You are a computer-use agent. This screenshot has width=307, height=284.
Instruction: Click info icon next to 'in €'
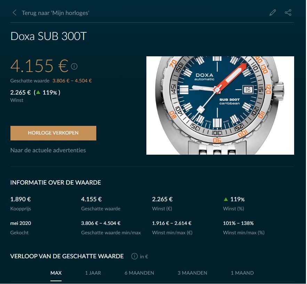(134, 256)
